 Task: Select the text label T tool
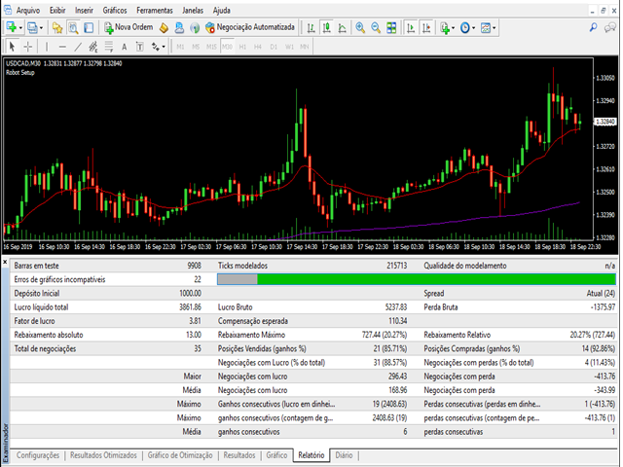coord(139,47)
